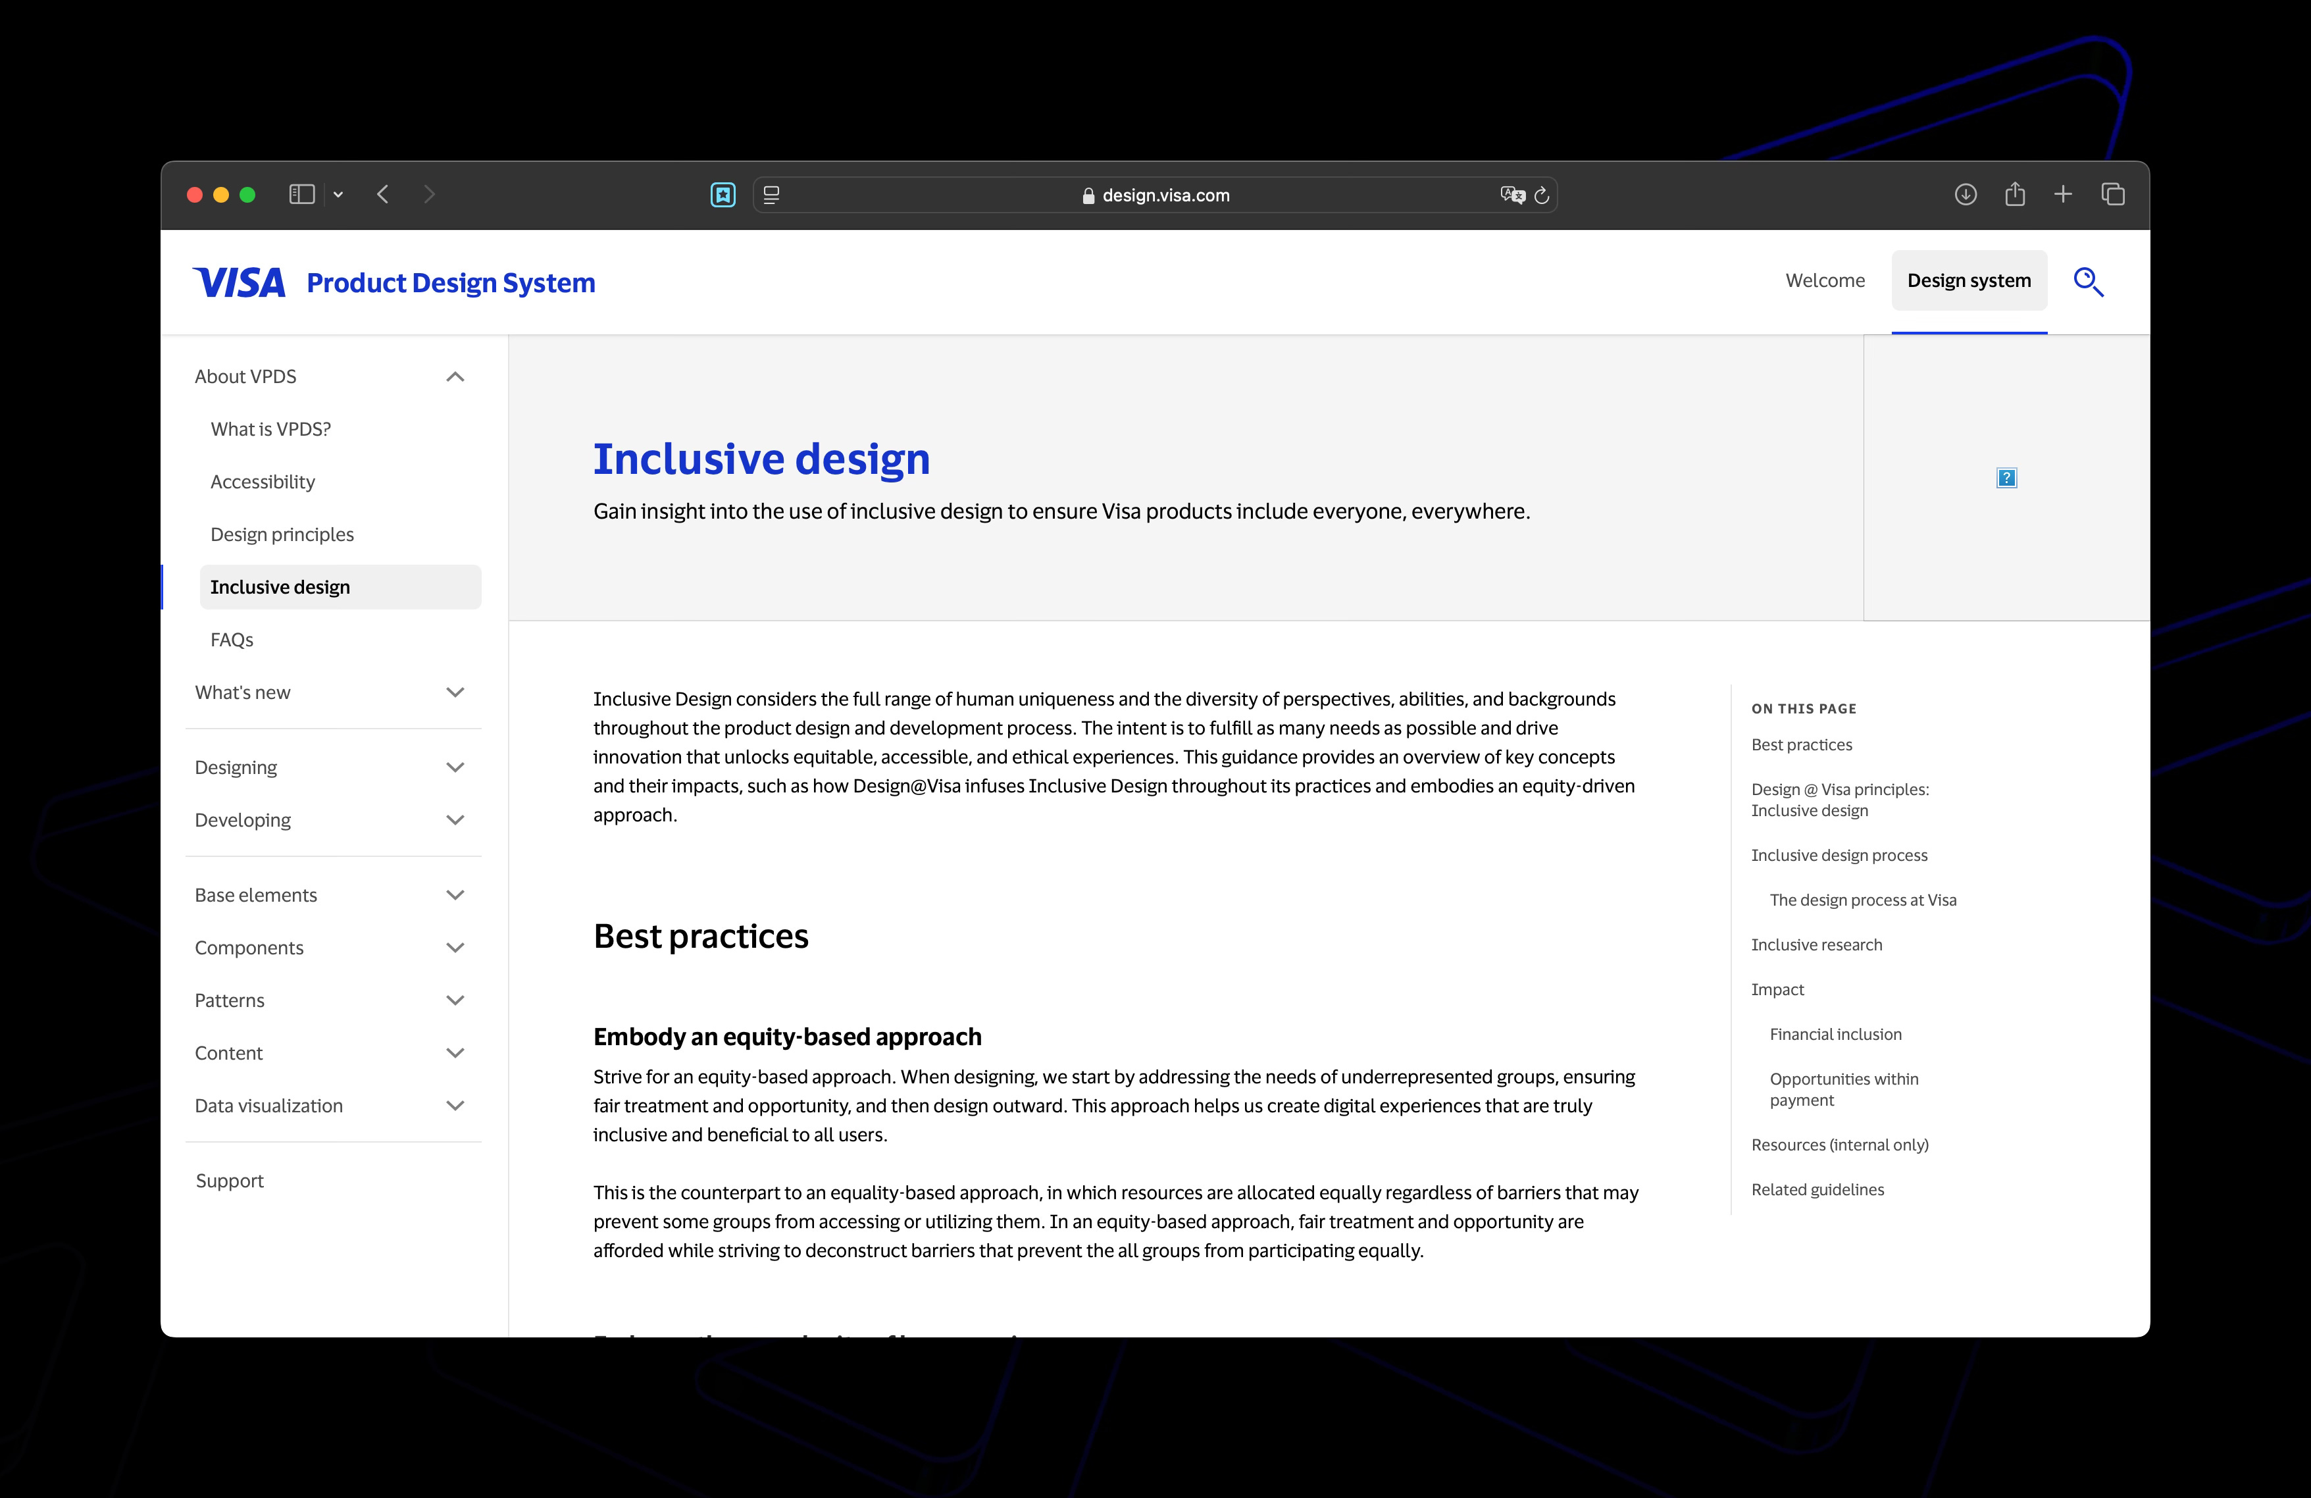Jump to Impact section link

pos(1777,990)
